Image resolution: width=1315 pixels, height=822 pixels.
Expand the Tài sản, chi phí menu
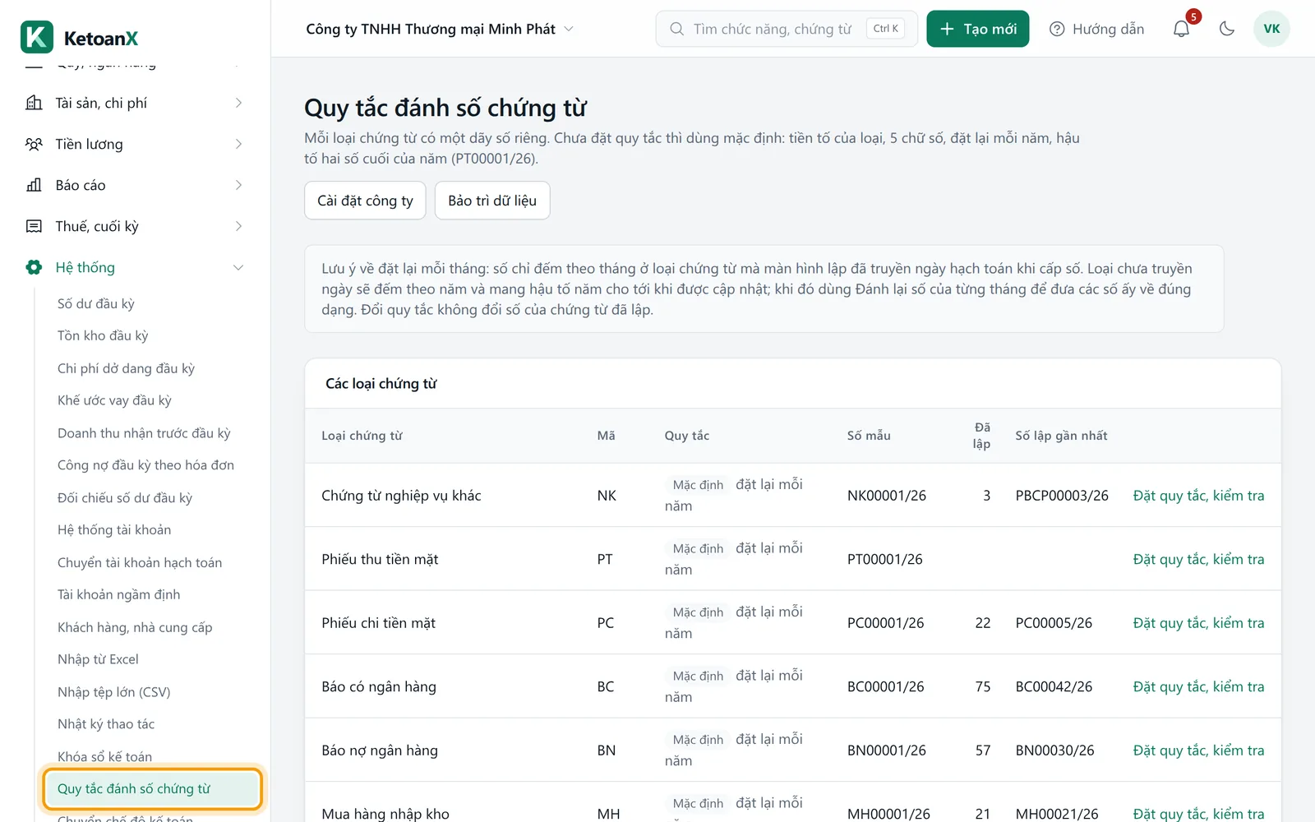point(135,103)
